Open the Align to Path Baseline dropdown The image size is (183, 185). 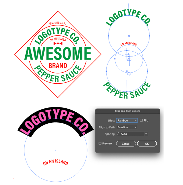coord(127,127)
